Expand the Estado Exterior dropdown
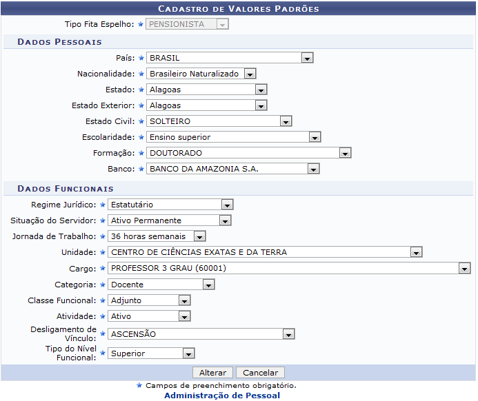 (x=207, y=105)
